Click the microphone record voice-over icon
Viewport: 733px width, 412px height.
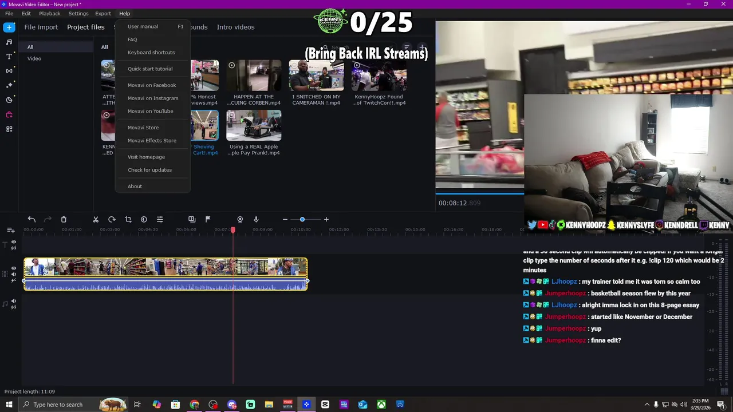point(256,219)
